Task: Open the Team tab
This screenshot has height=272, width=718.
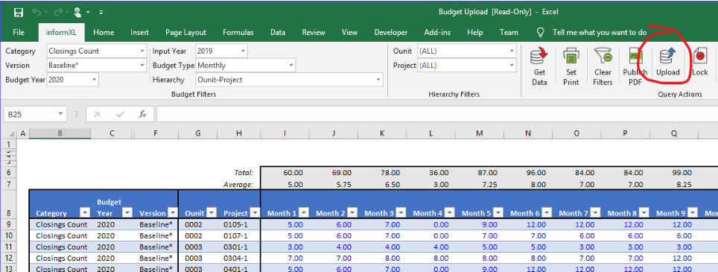Action: tap(509, 33)
